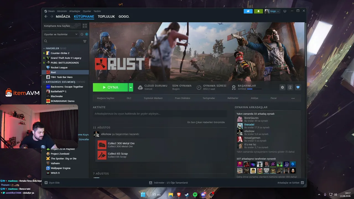
Task: Open the Gogo. account dropdown
Action: click(x=272, y=11)
